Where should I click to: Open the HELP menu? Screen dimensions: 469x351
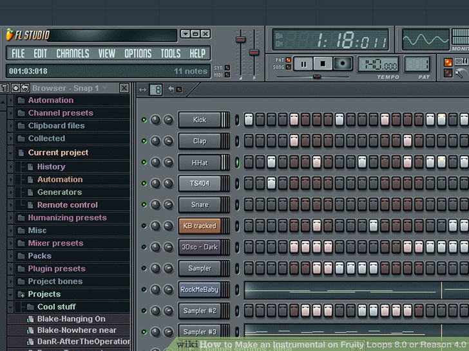pyautogui.click(x=197, y=53)
